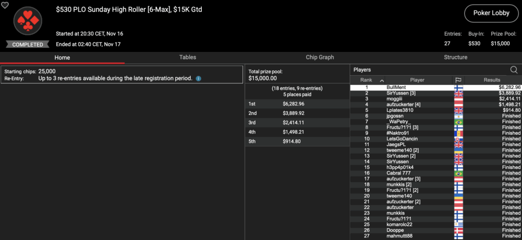The image size is (522, 240).
Task: Toggle Rank column sort arrow
Action: [x=381, y=80]
